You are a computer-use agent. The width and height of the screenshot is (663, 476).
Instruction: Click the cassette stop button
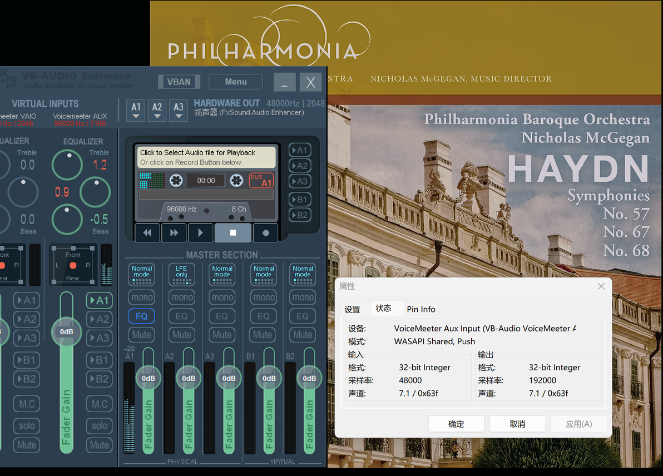pos(233,232)
